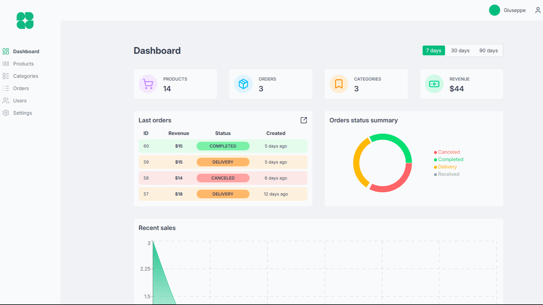The height and width of the screenshot is (305, 543).
Task: Open Orders using its sidebar icon
Action: (6, 88)
